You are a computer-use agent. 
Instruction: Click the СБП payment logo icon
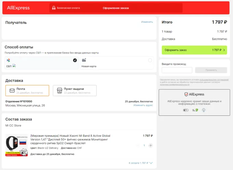click(x=8, y=60)
